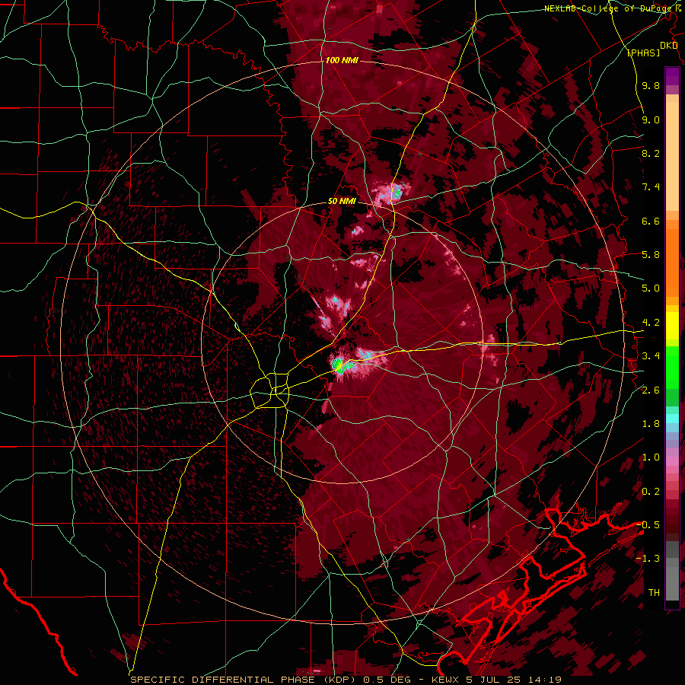
Task: Click the yellow highway loop around the city
Action: tap(270, 390)
